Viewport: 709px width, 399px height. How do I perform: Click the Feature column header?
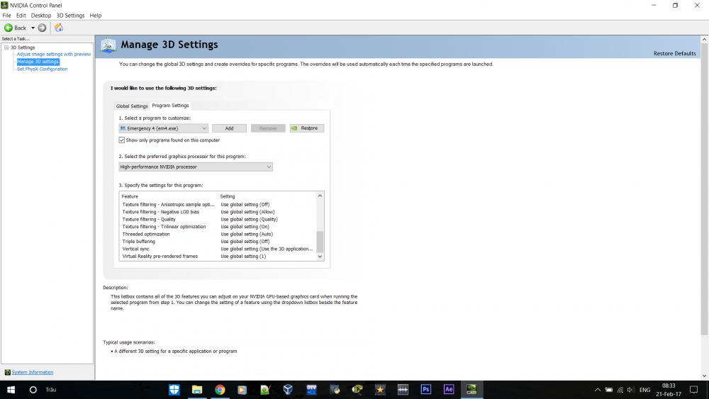169,196
